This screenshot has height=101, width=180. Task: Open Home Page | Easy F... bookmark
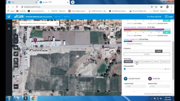pos(77,11)
